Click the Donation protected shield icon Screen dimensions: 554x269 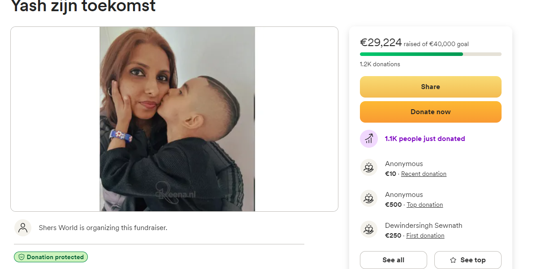(x=22, y=257)
